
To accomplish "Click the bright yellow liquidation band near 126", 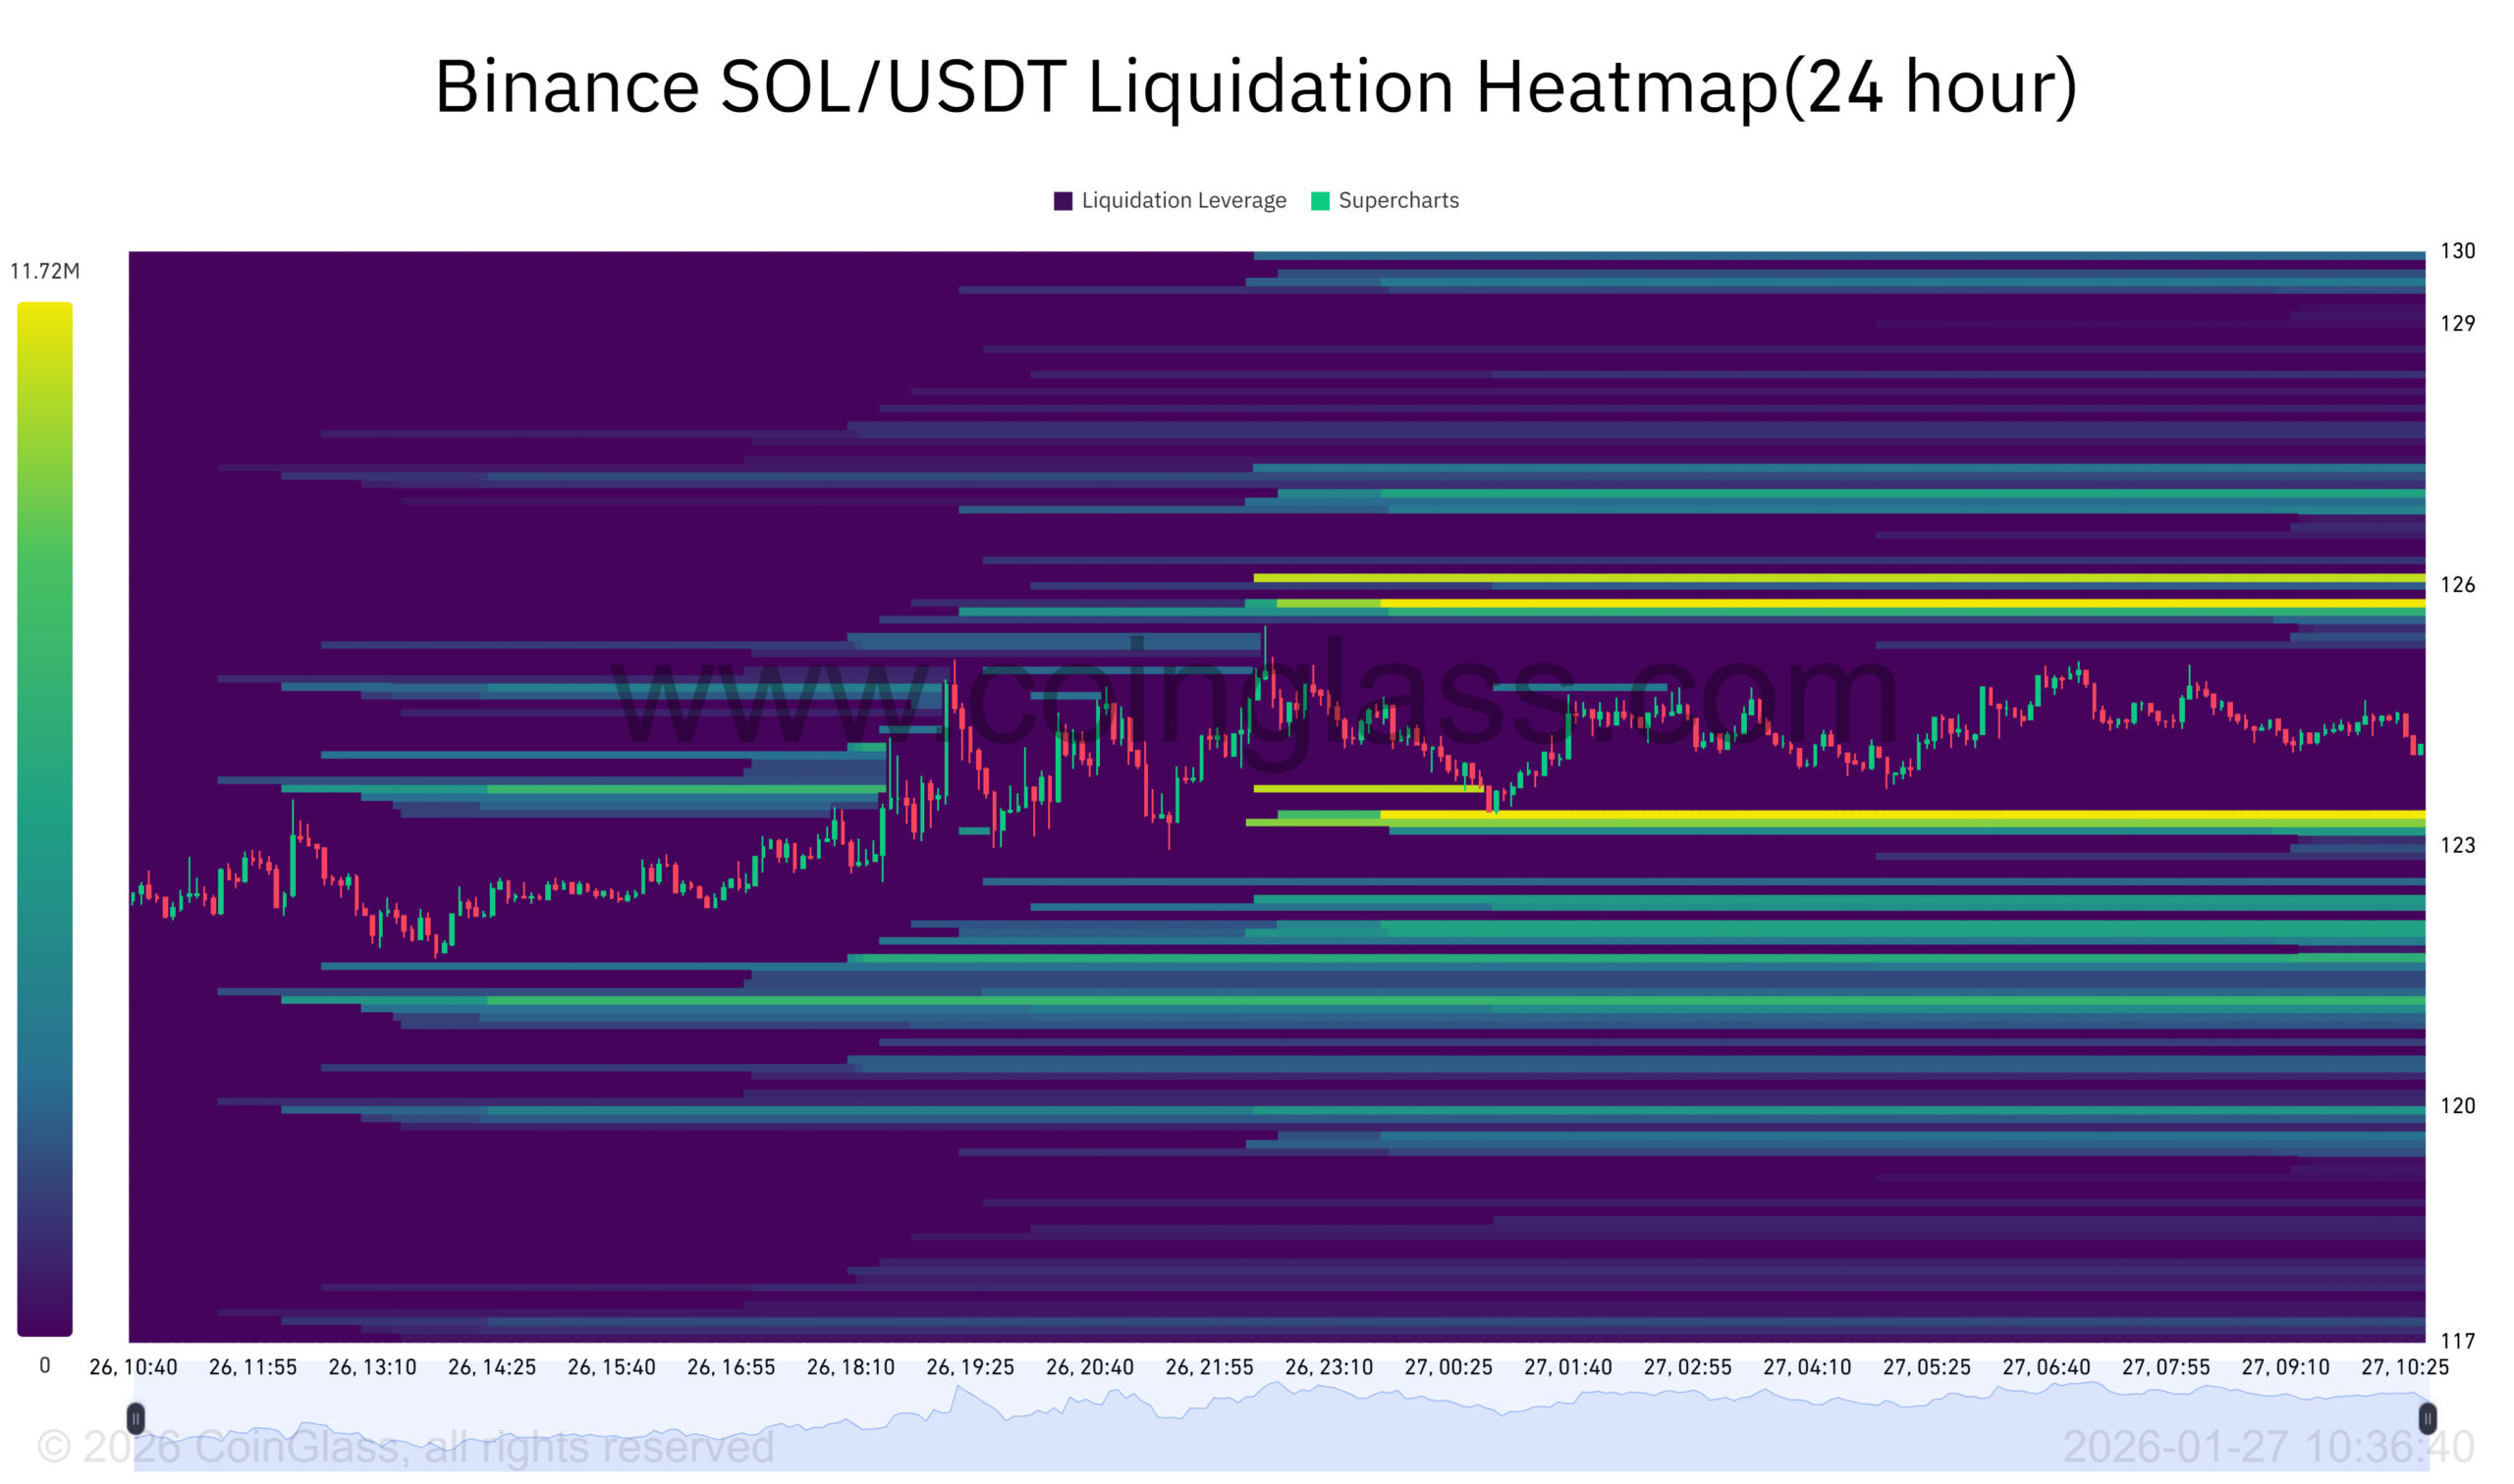I will [x=1801, y=604].
